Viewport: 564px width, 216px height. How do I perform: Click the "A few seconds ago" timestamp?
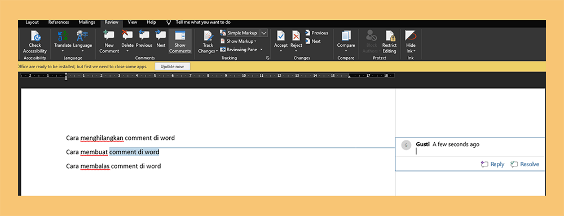(456, 144)
